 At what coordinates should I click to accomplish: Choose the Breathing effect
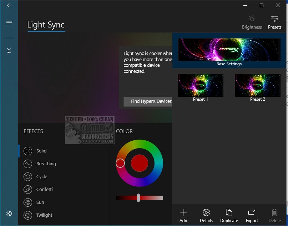46,164
